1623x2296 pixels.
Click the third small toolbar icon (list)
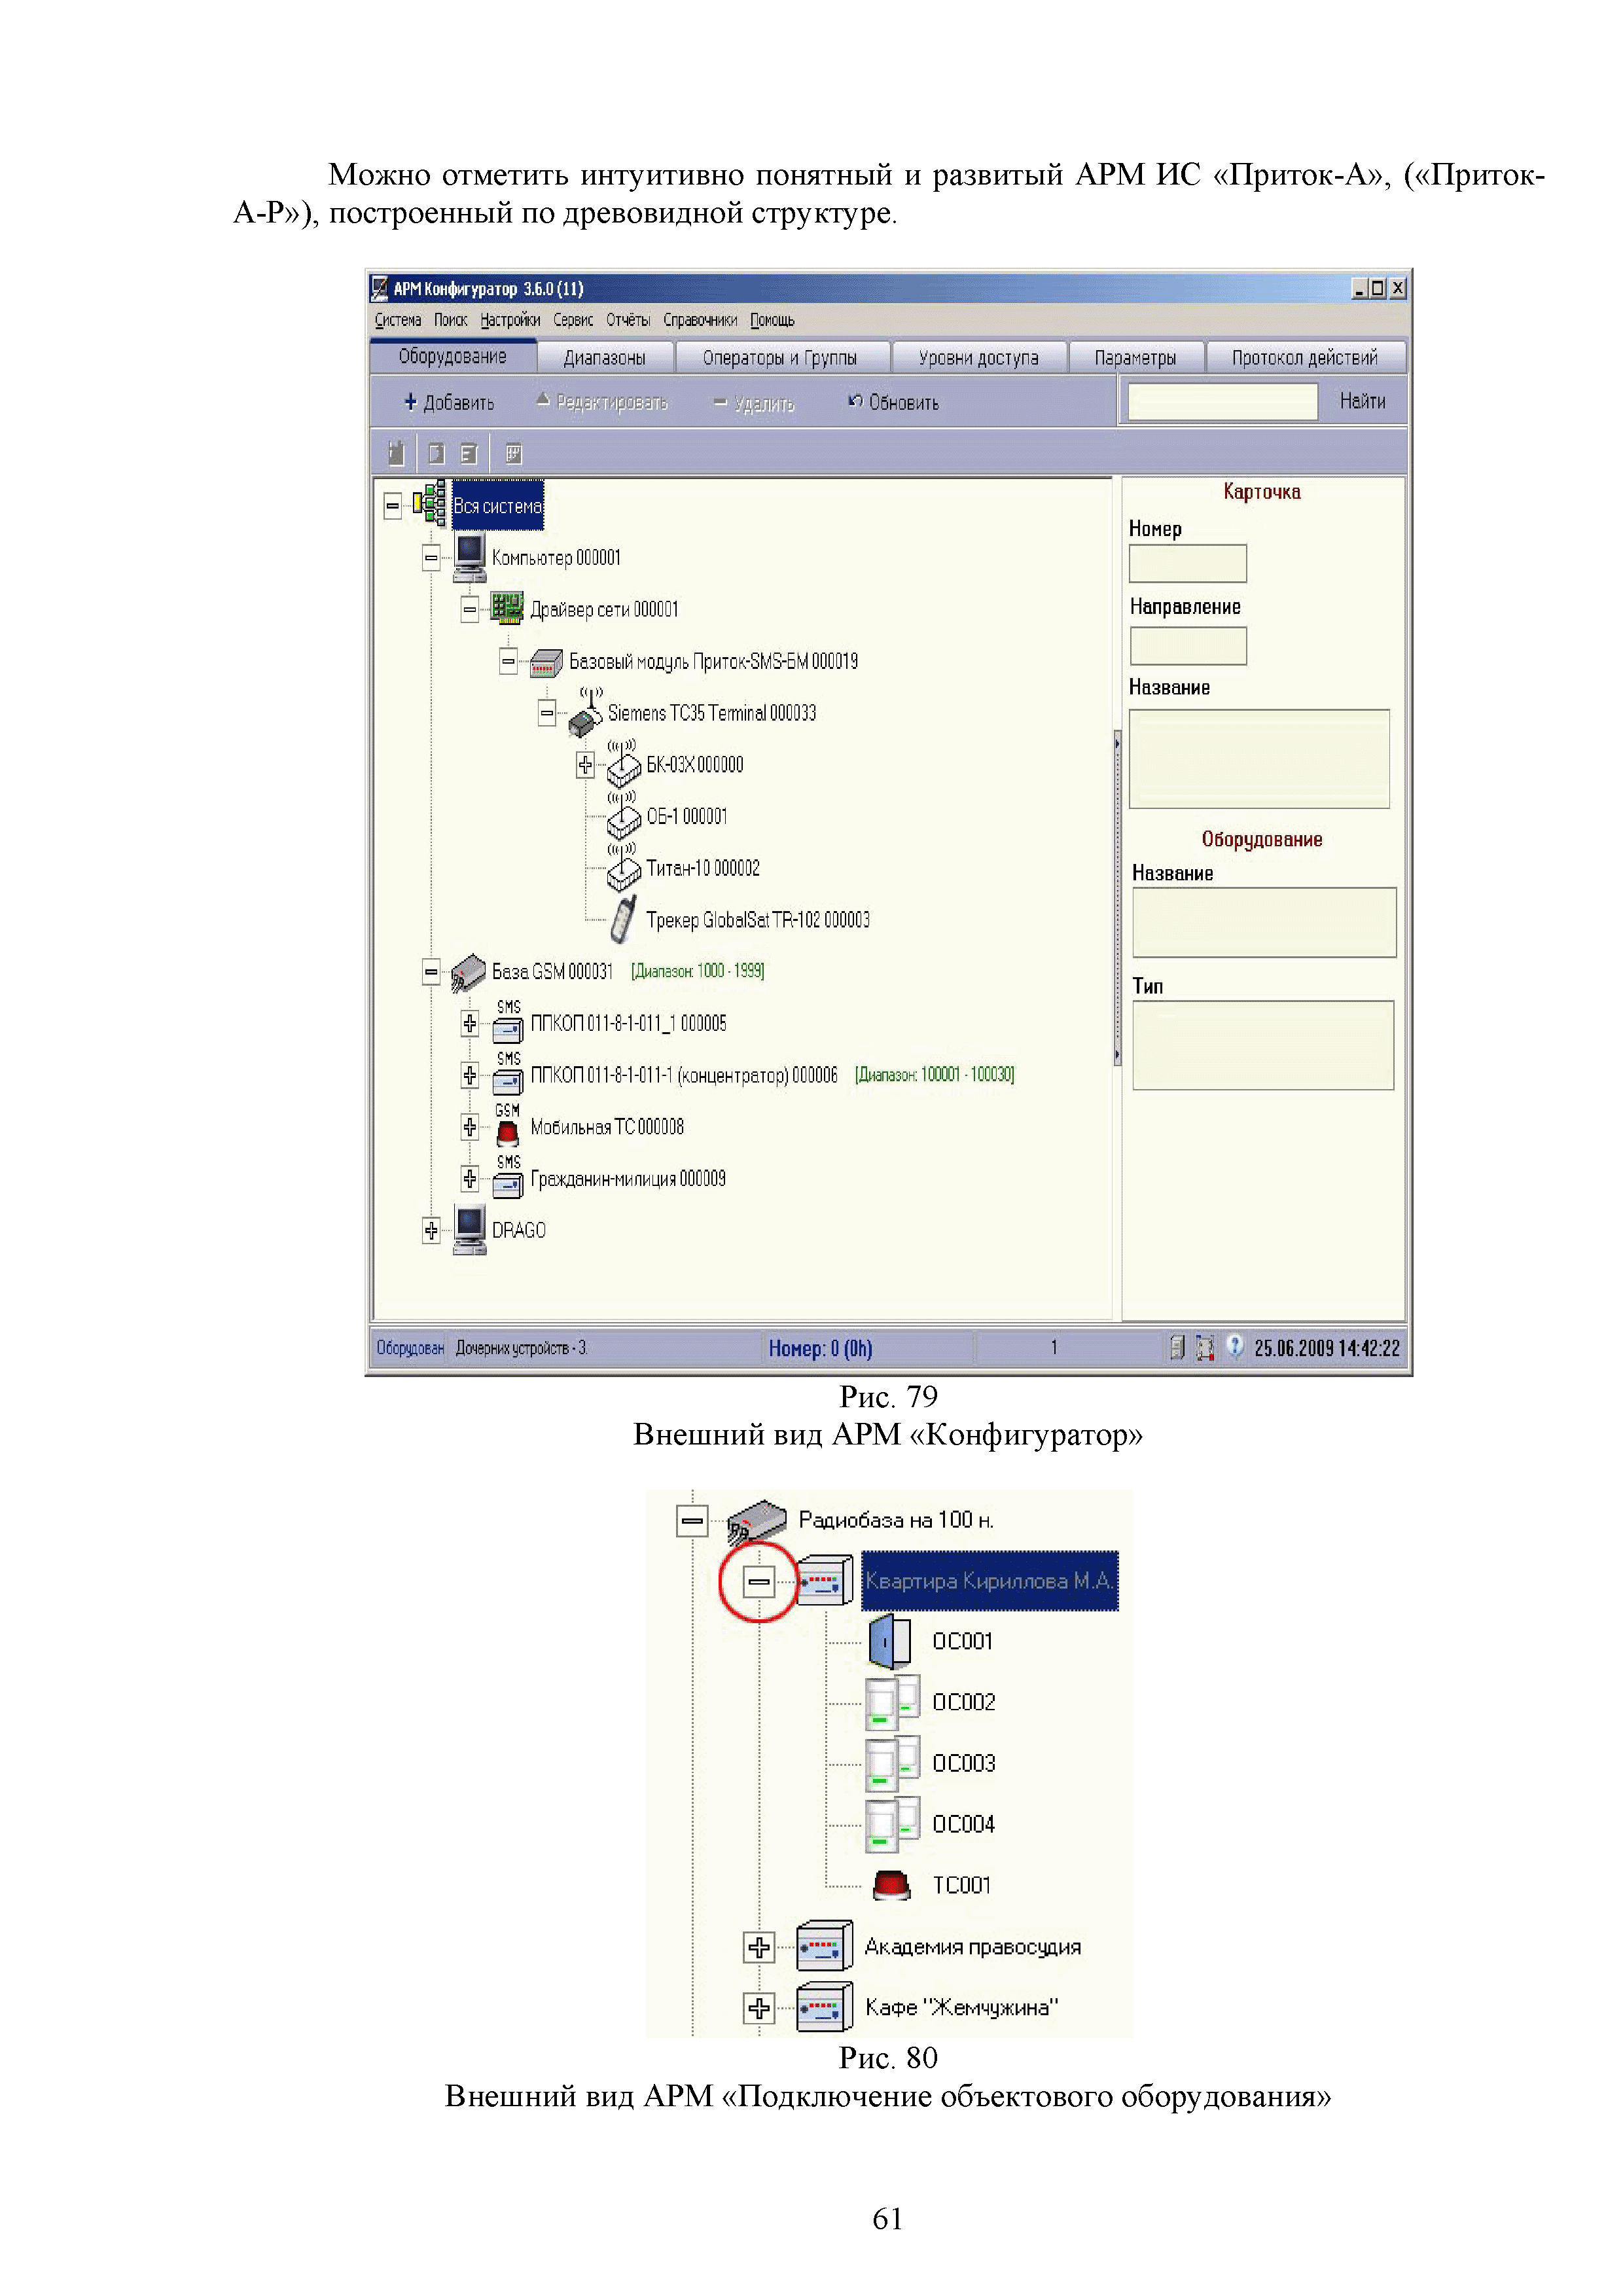(x=468, y=454)
